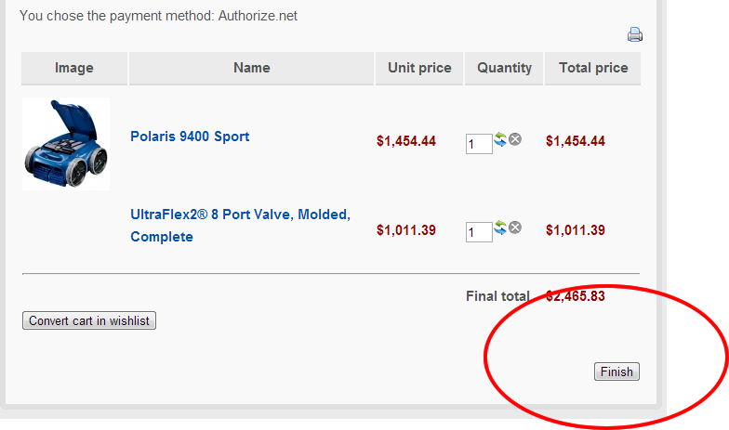Select the UltraFlex valve quantity input box
The height and width of the screenshot is (430, 729).
(479, 232)
